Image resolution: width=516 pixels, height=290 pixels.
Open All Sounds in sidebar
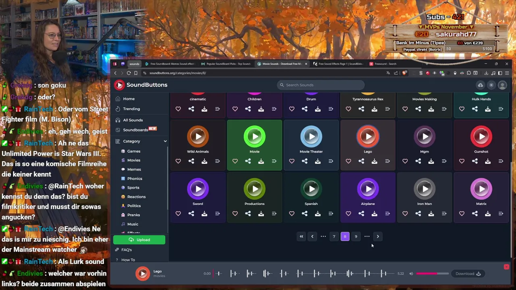[x=133, y=120]
